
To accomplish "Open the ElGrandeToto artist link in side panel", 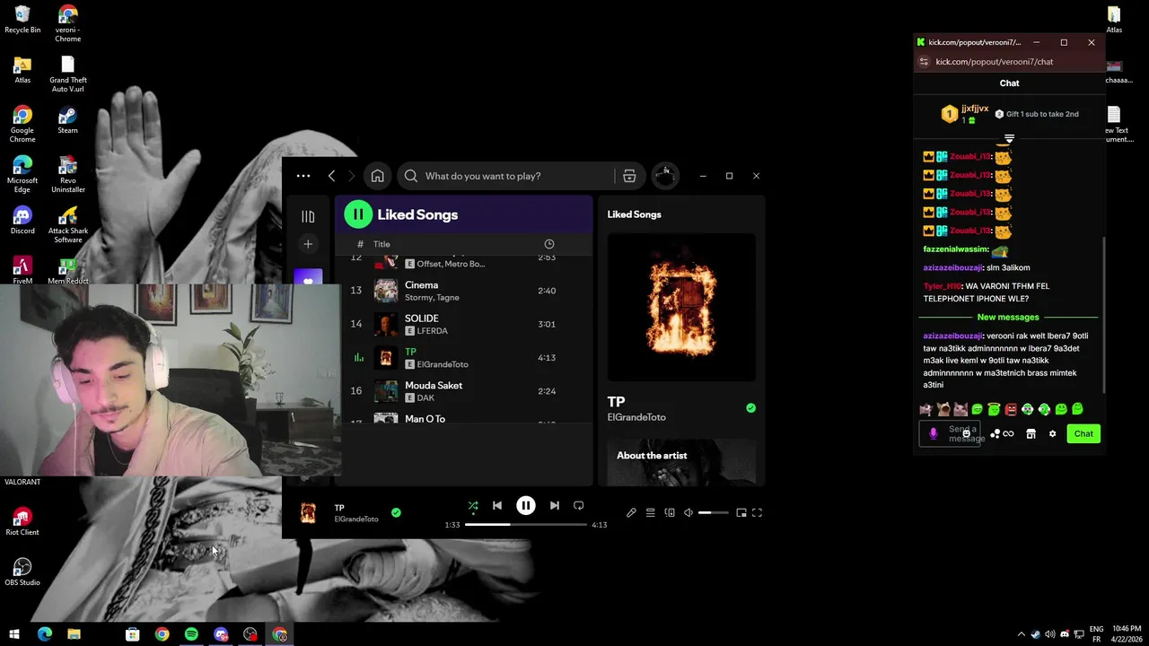I will point(636,418).
